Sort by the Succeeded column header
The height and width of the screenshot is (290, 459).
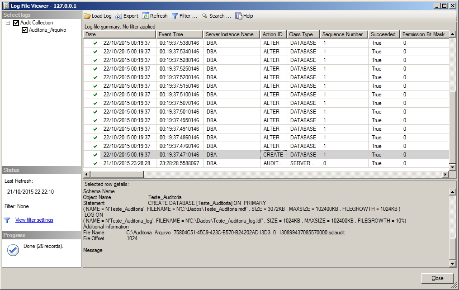point(384,34)
